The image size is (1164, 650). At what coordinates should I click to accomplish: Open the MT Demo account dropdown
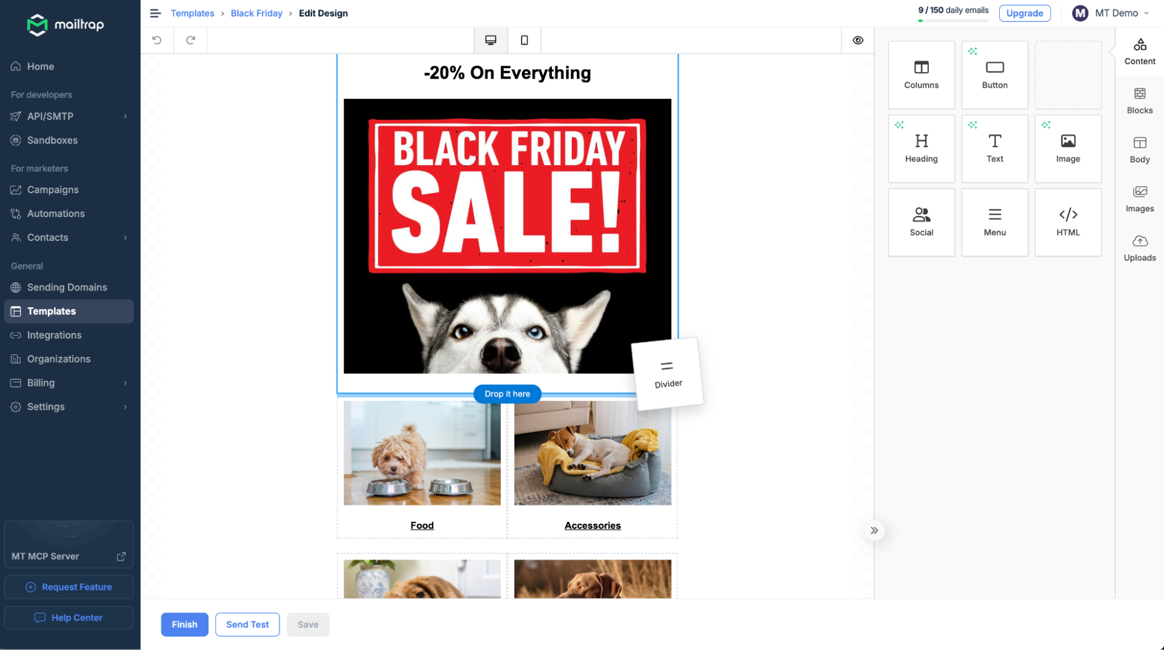1111,13
